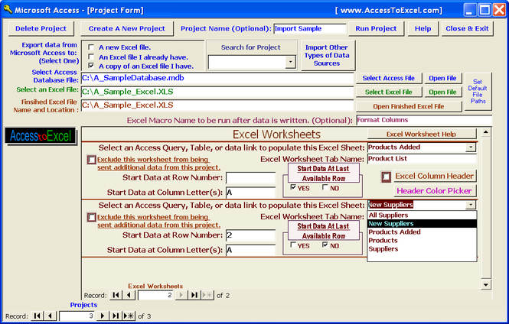Image resolution: width=509 pixels, height=324 pixels.
Task: Click the Excel Worksheets record number box
Action: (x=156, y=295)
